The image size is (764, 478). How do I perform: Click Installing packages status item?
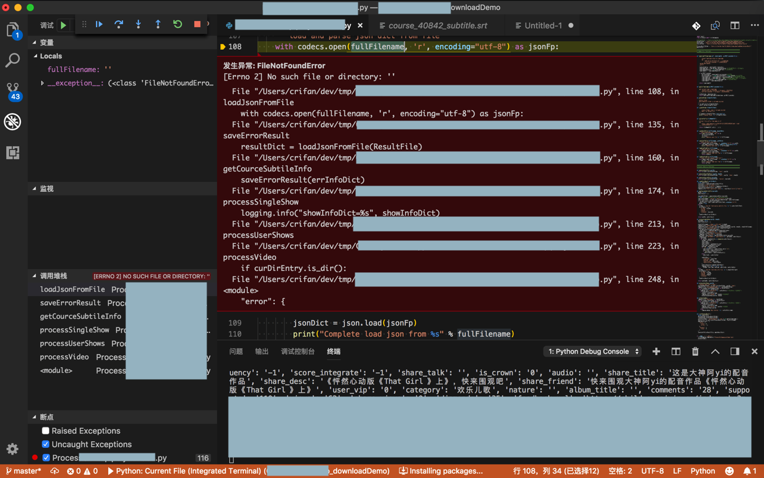[x=441, y=471]
